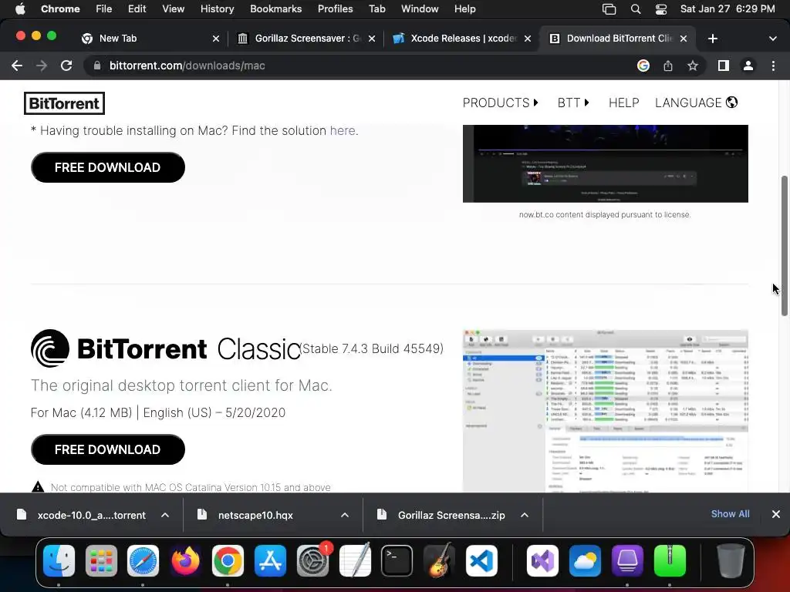The width and height of the screenshot is (790, 592).
Task: Open the HELP link in header
Action: [623, 103]
